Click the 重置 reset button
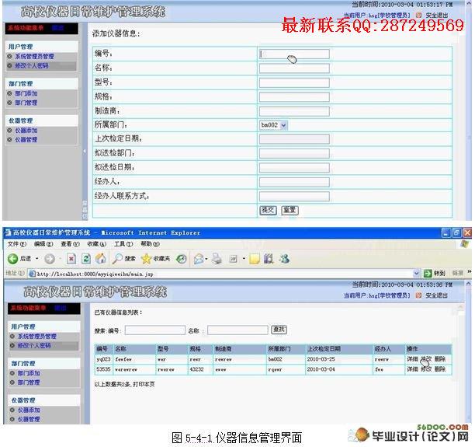Image resolution: width=475 pixels, height=447 pixels. pyautogui.click(x=290, y=210)
